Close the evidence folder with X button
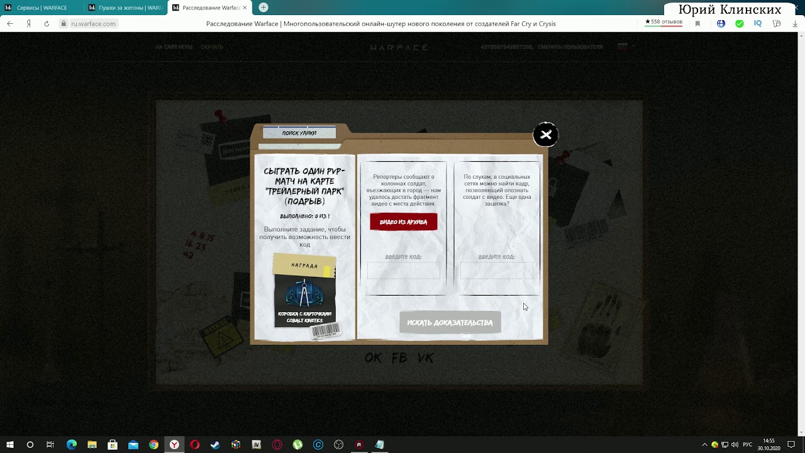Viewport: 805px width, 453px height. [x=545, y=135]
